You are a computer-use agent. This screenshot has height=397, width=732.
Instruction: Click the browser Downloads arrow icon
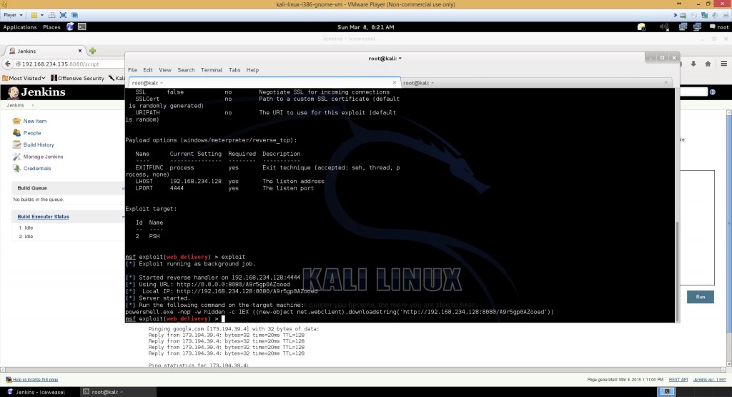(x=693, y=64)
